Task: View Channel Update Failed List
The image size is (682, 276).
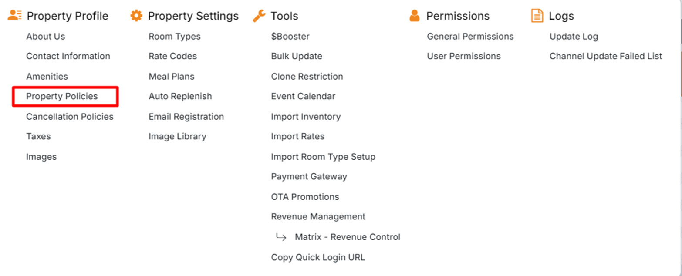Action: click(606, 56)
